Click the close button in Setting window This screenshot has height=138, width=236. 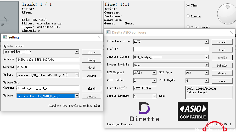[x=92, y=52]
